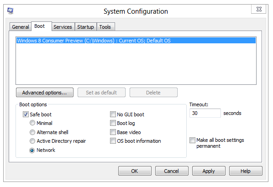Close the System Configuration dialog

[x=258, y=9]
